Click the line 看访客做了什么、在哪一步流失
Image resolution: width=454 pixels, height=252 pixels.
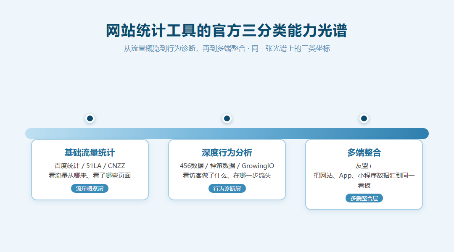227,175
